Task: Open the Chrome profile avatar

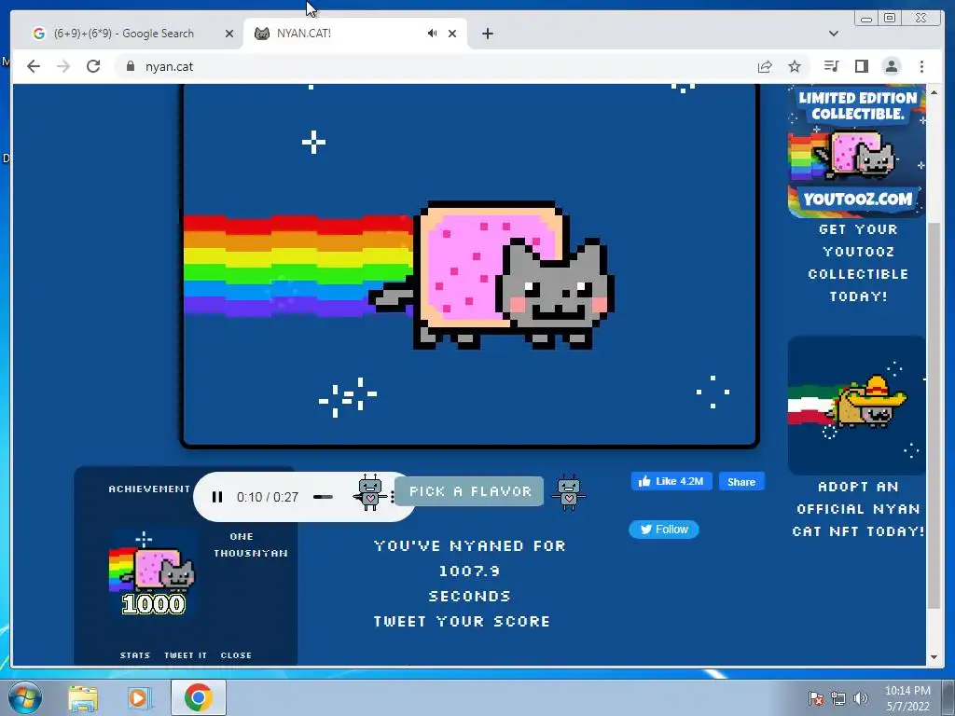Action: [892, 66]
